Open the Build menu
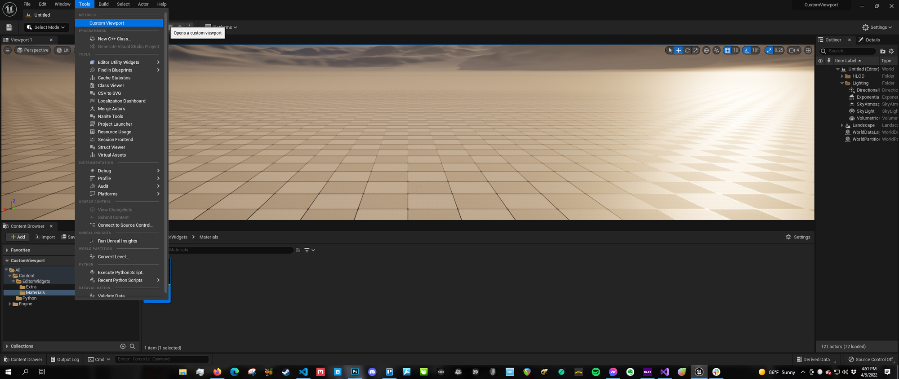 (103, 4)
